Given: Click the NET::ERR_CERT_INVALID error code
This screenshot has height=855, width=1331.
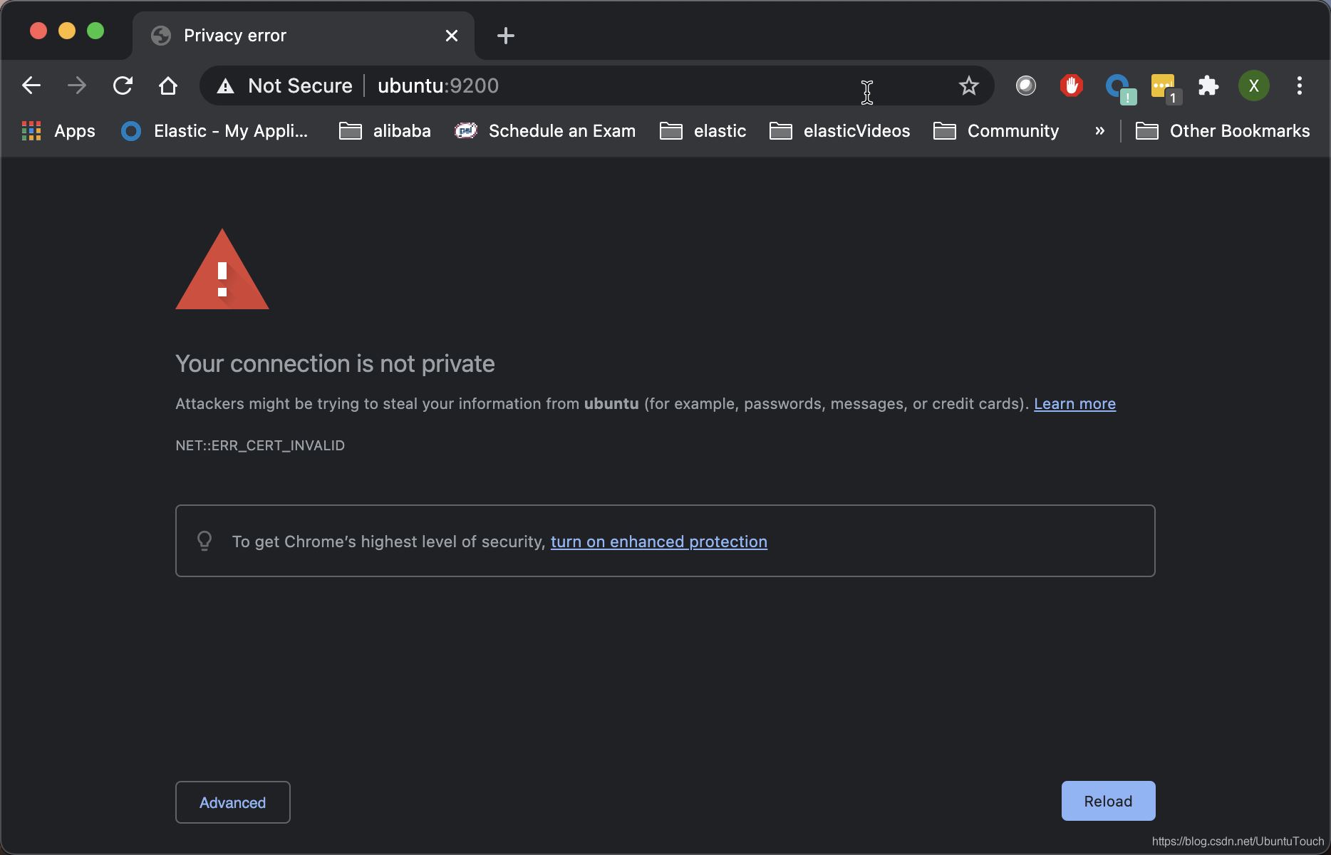Looking at the screenshot, I should point(260,445).
